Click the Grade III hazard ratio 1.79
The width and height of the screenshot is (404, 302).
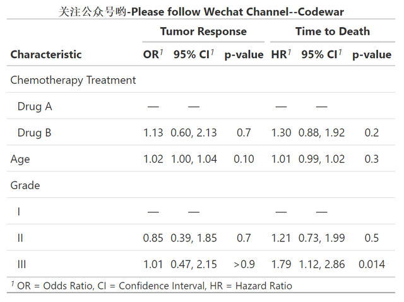[x=282, y=264]
